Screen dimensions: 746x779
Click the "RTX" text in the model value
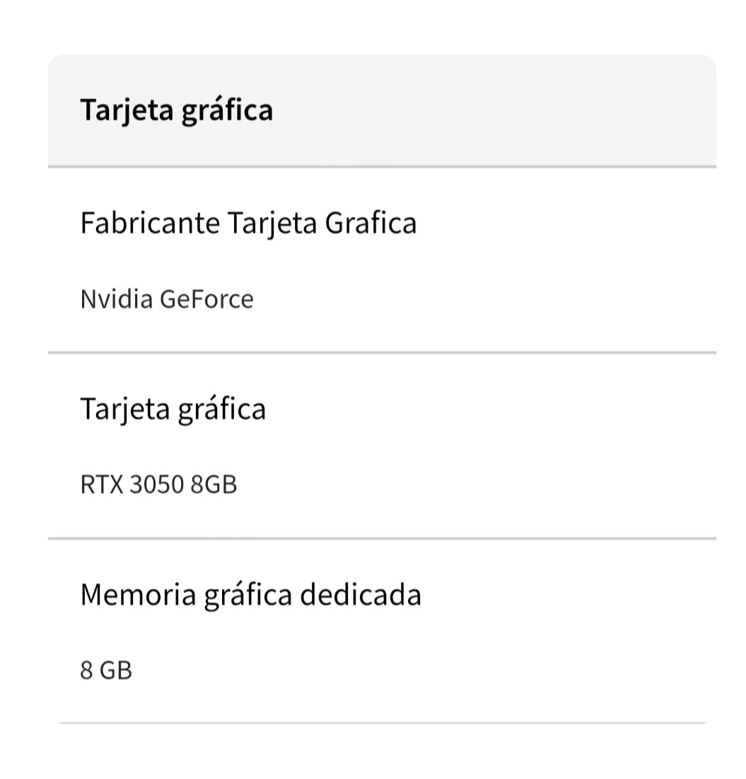102,485
